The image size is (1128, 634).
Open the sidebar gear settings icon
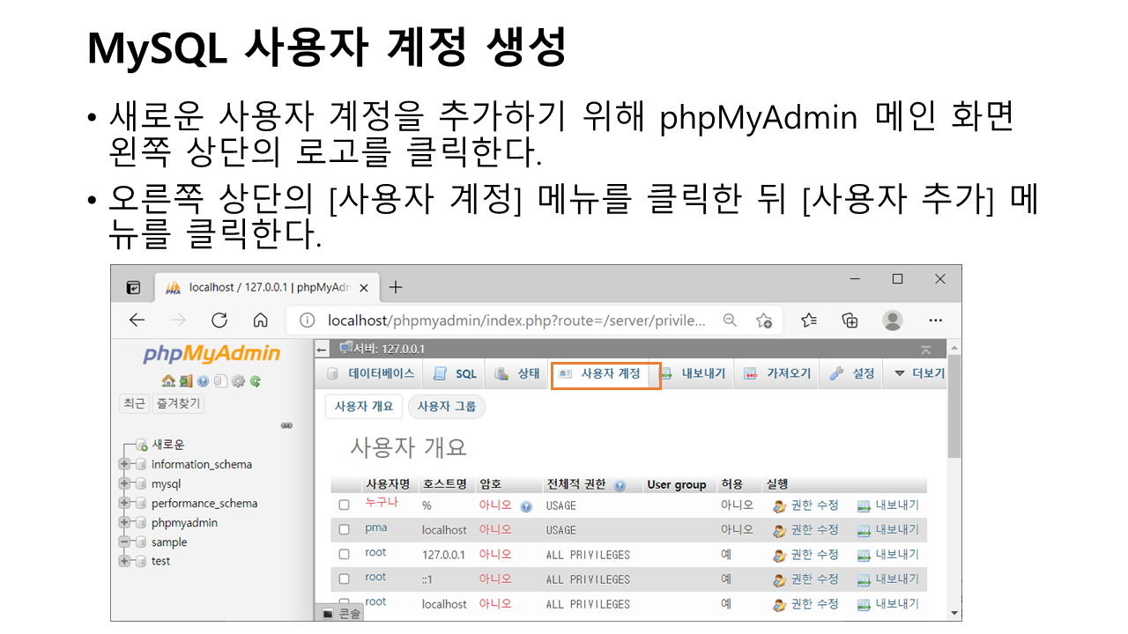point(238,381)
